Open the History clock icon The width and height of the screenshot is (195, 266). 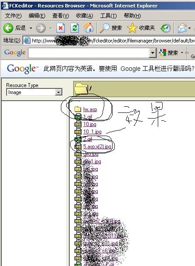[166, 28]
